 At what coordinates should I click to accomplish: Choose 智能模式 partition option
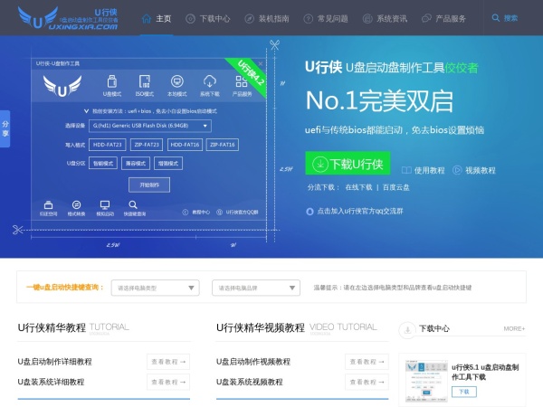(x=103, y=164)
